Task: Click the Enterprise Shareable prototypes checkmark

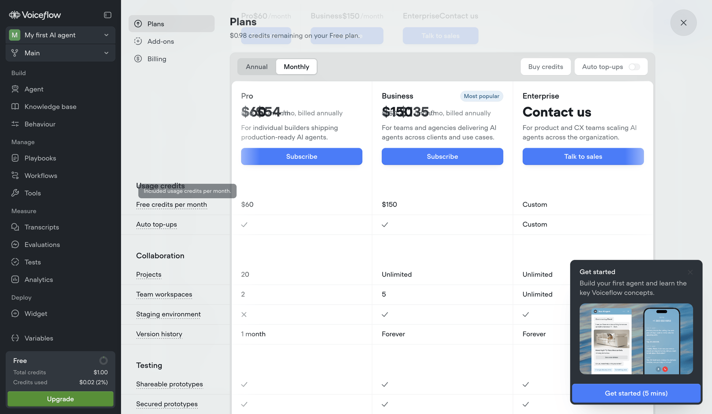Action: click(x=526, y=384)
